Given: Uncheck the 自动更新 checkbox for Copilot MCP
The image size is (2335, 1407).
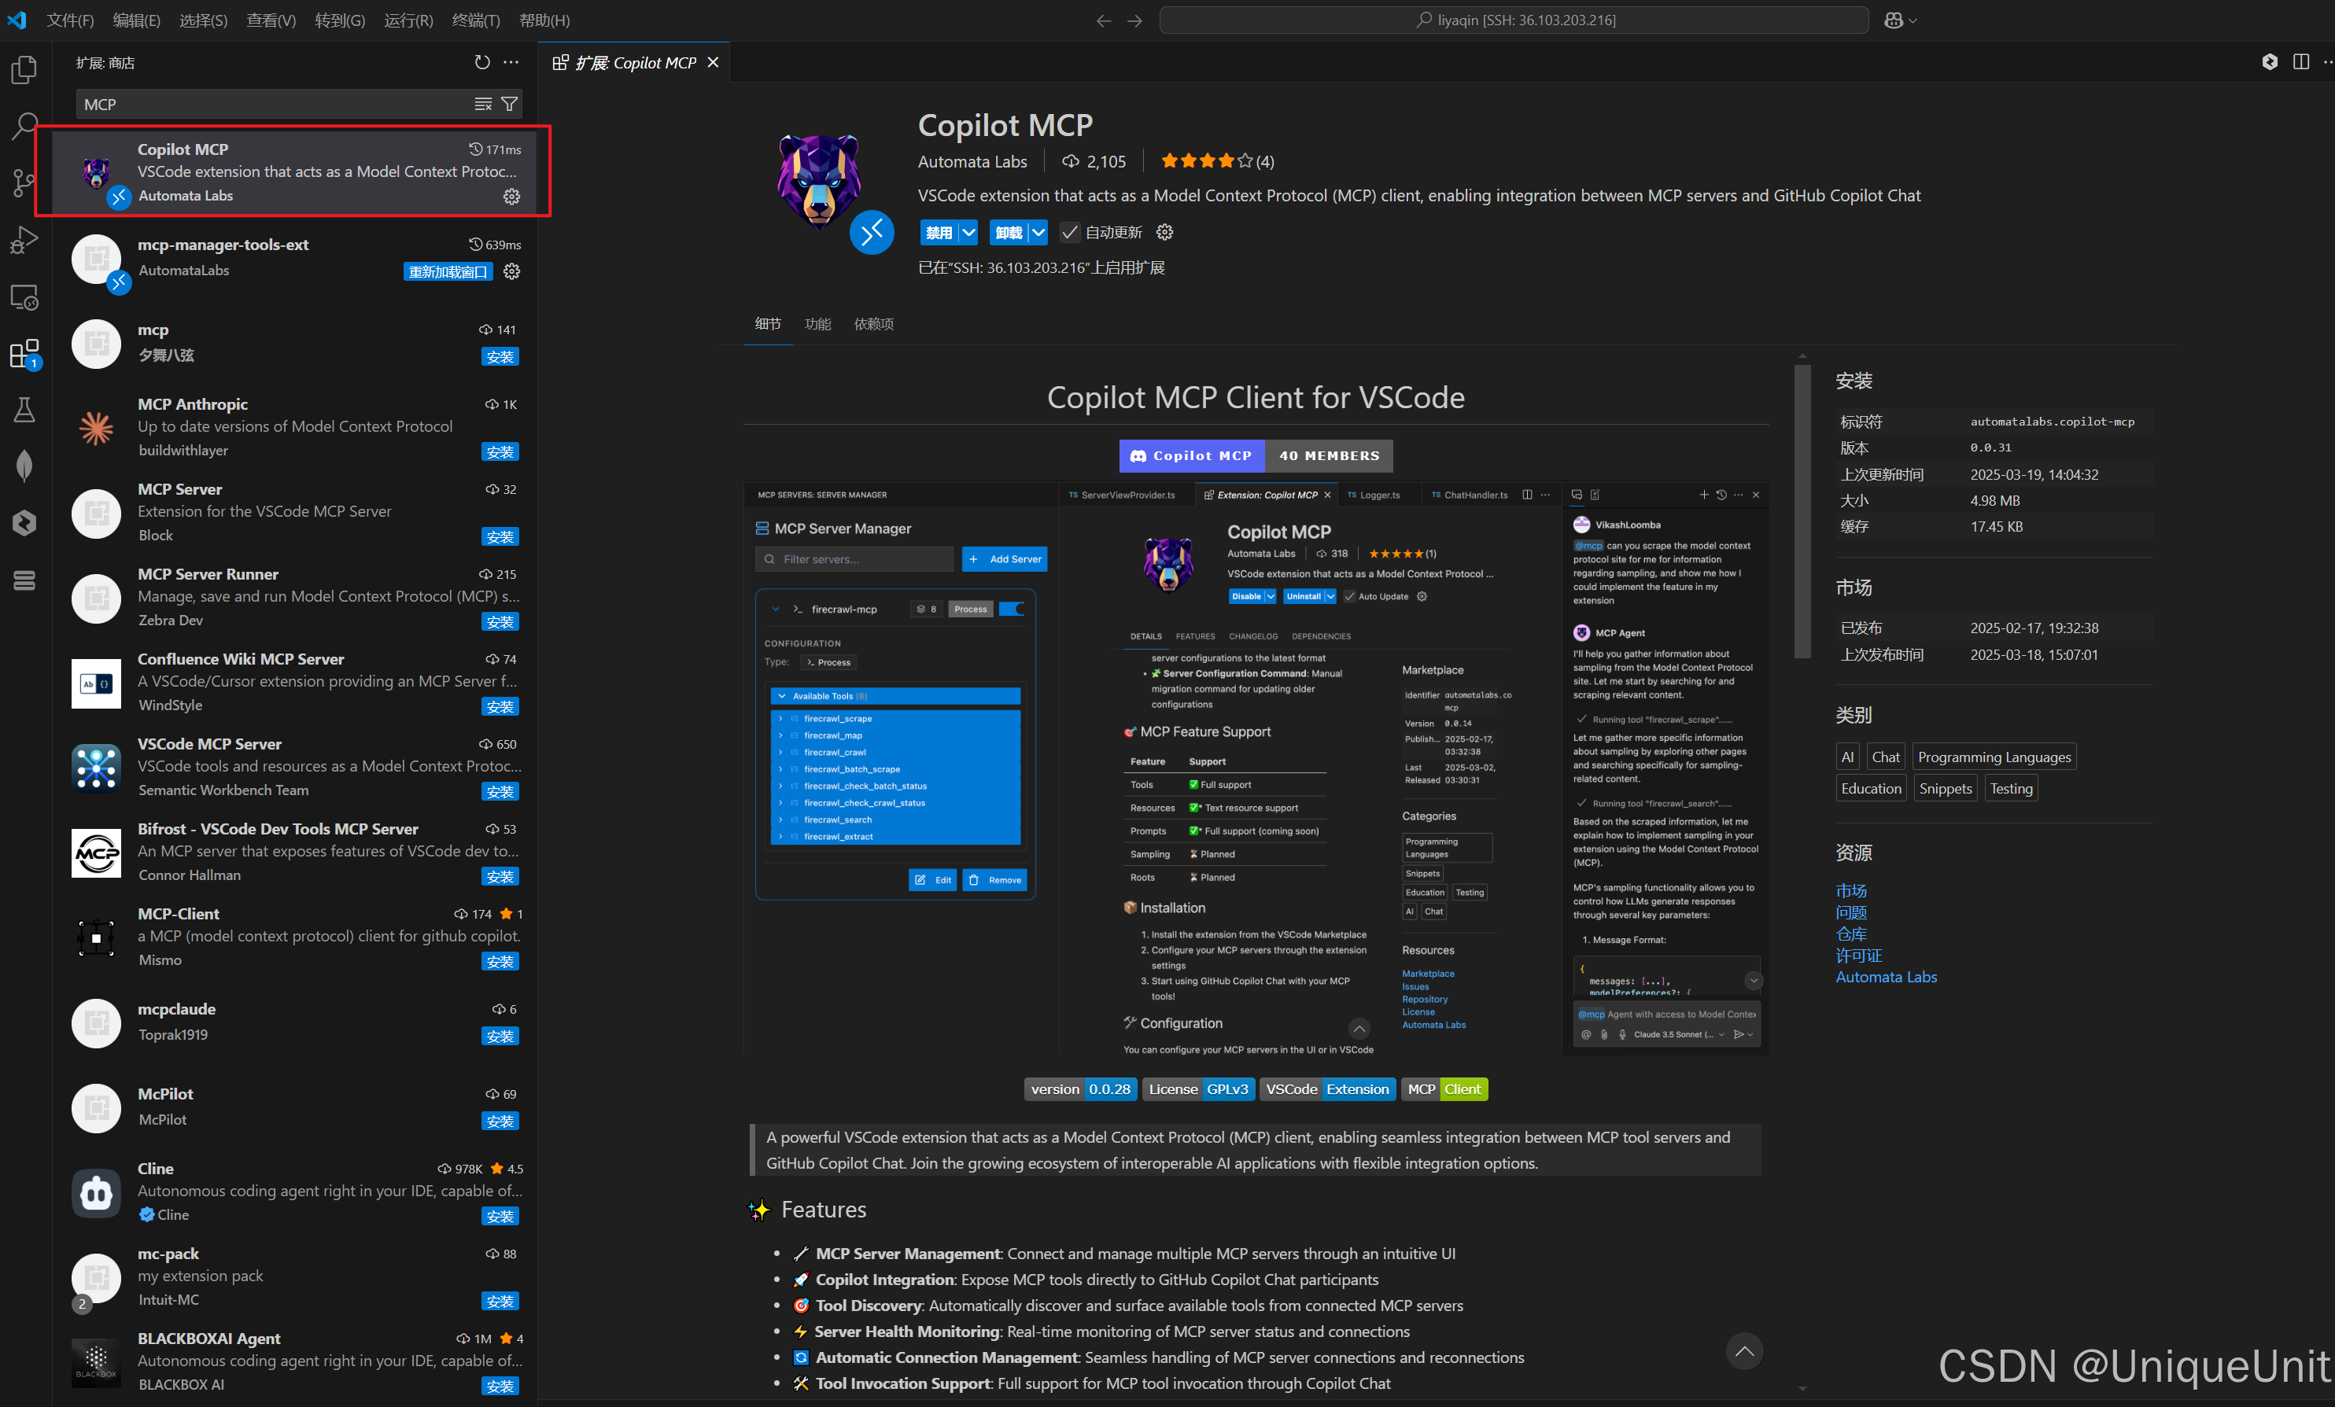Looking at the screenshot, I should [x=1069, y=232].
